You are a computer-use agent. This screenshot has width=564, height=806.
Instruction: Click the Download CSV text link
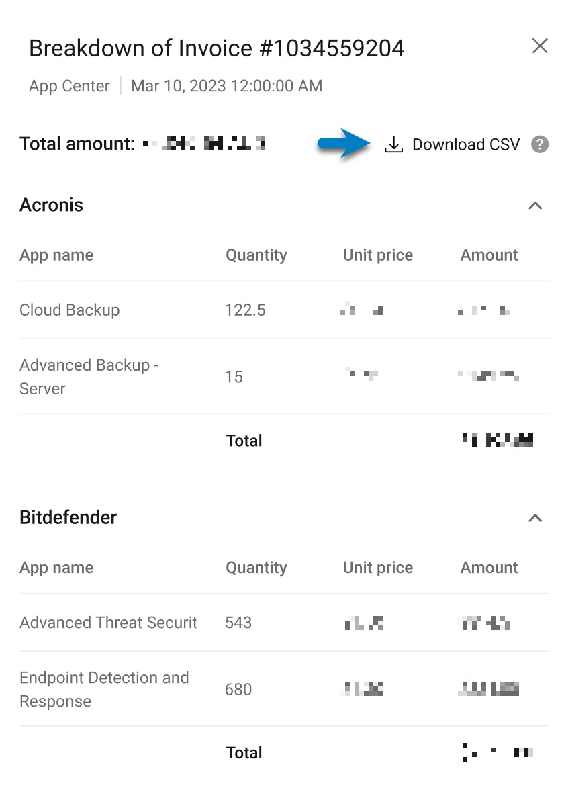(466, 145)
